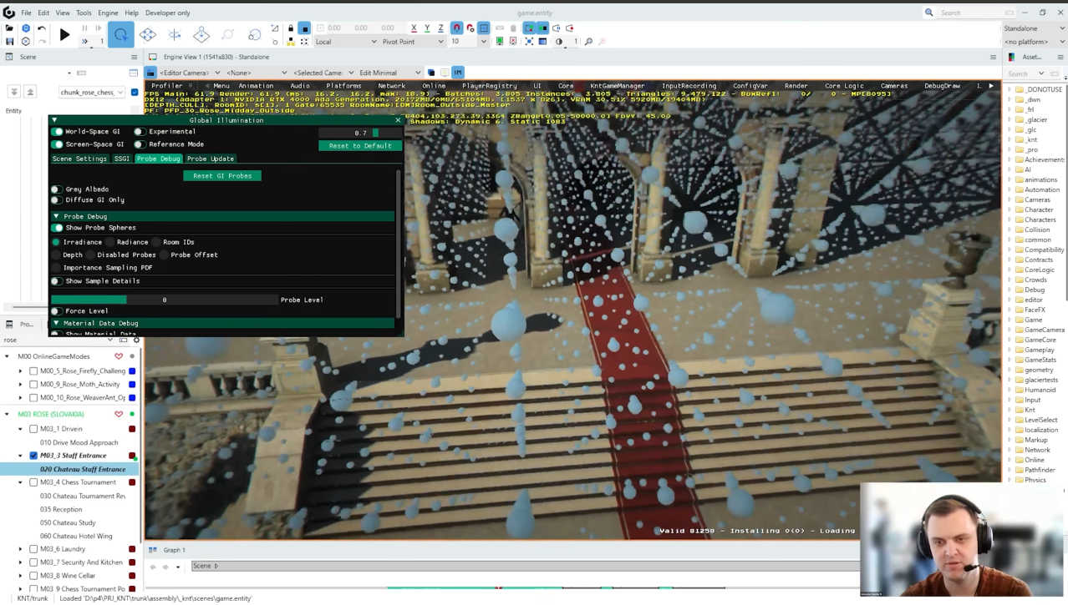Adjust the Probe Level slider

point(165,300)
